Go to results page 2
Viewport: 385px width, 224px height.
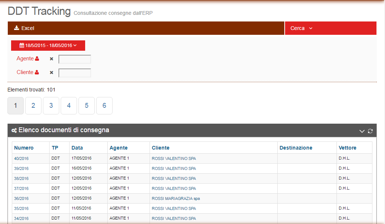pos(33,106)
